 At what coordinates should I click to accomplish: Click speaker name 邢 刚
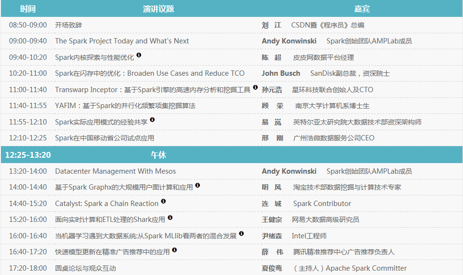[273, 138]
